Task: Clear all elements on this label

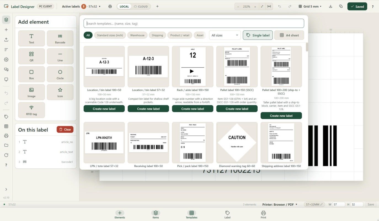Action: (65, 129)
